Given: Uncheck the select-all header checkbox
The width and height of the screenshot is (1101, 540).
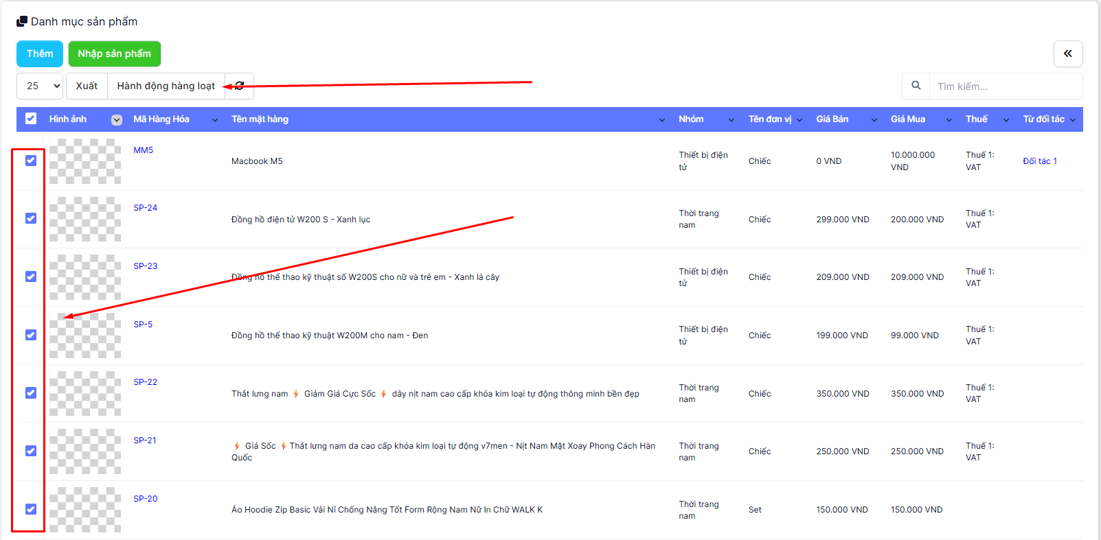Looking at the screenshot, I should 31,119.
